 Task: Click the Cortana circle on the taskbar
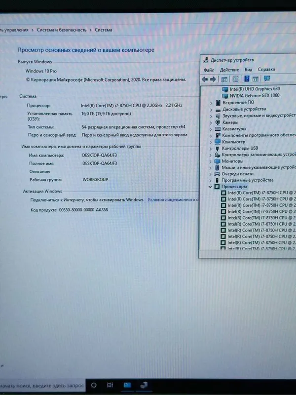pos(94,385)
